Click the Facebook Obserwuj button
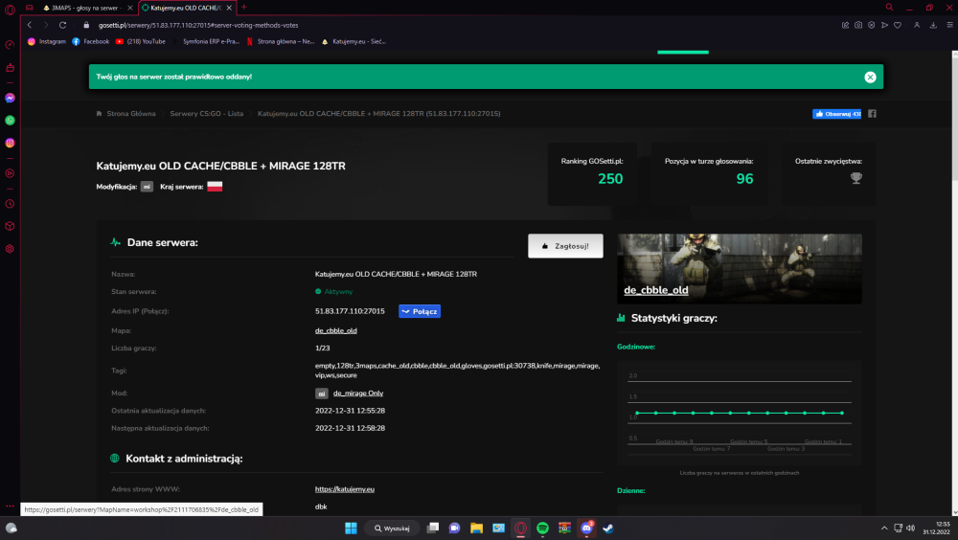 (836, 114)
